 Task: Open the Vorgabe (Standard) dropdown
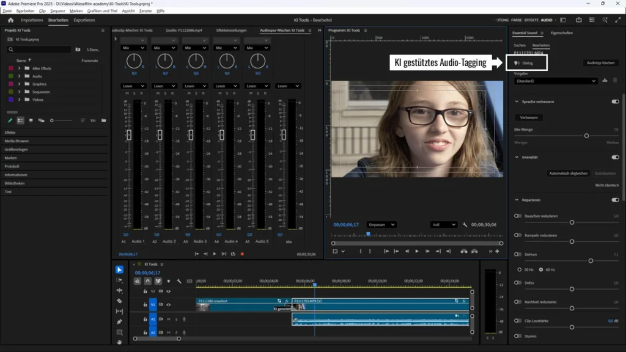pyautogui.click(x=555, y=81)
